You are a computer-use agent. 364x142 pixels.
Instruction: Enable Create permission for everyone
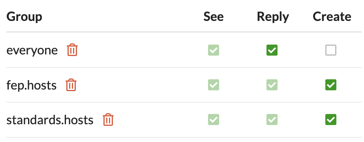coord(331,50)
